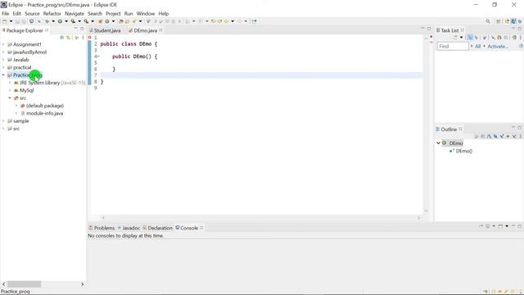
Task: Collapse the DEmo class in Outline
Action: (438, 143)
